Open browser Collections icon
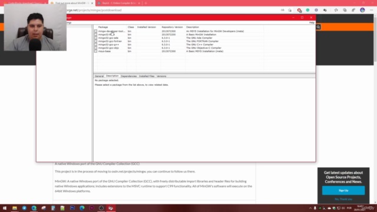 point(345,10)
